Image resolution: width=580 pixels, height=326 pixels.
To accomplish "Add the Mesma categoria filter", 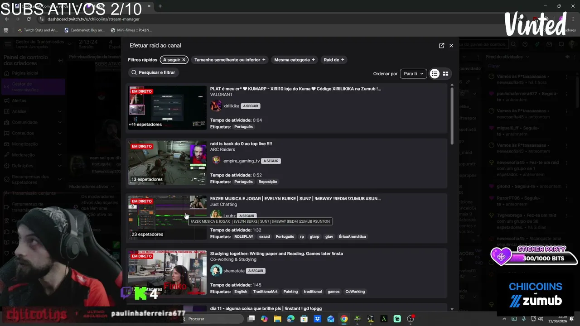I will (x=295, y=60).
